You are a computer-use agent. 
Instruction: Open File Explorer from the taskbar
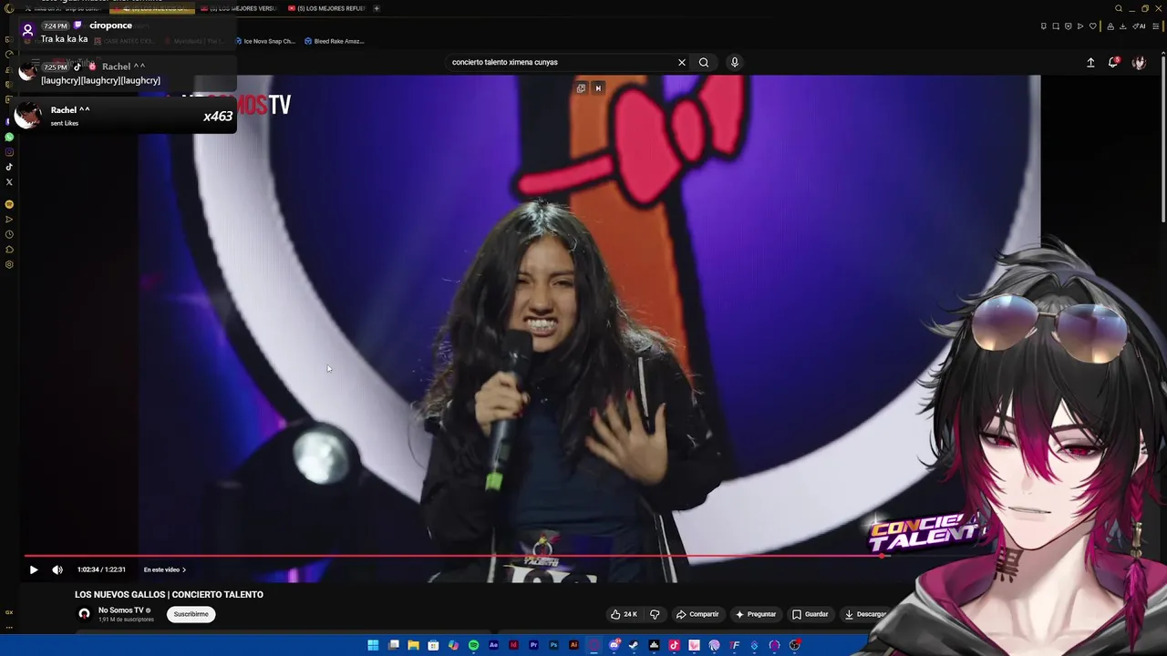point(414,645)
